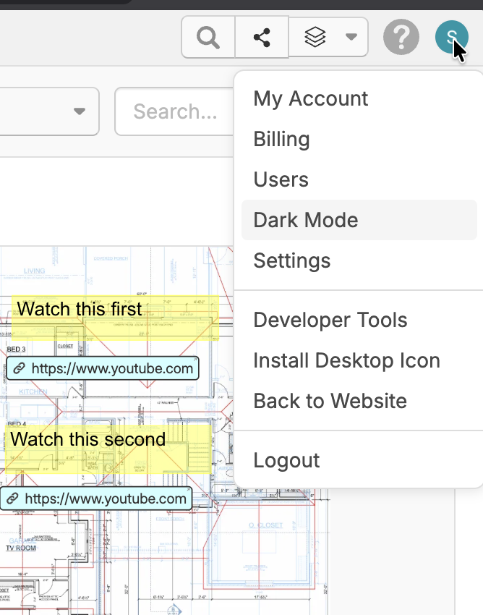Choose Install Desktop Icon

pyautogui.click(x=346, y=361)
